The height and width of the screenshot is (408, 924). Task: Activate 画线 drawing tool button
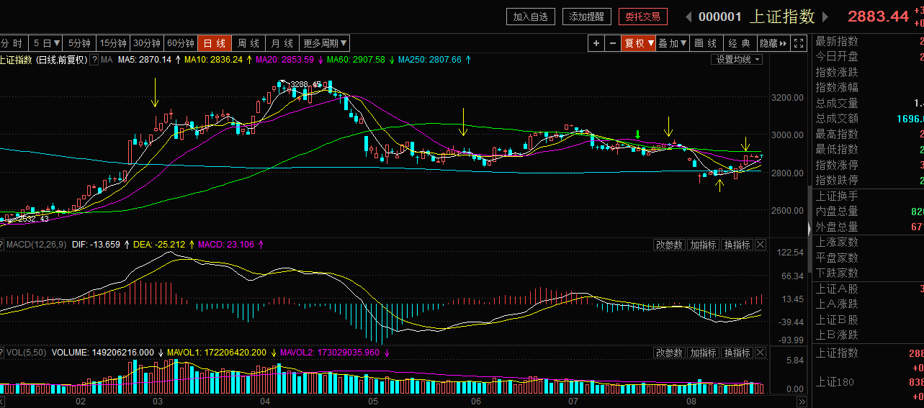706,43
